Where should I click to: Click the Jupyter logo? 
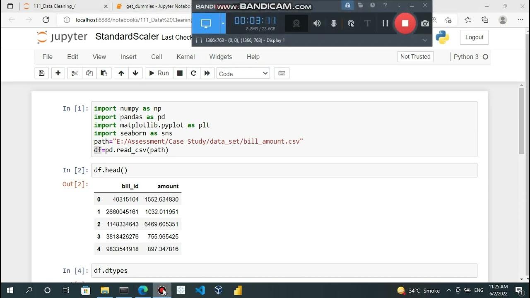(62, 37)
